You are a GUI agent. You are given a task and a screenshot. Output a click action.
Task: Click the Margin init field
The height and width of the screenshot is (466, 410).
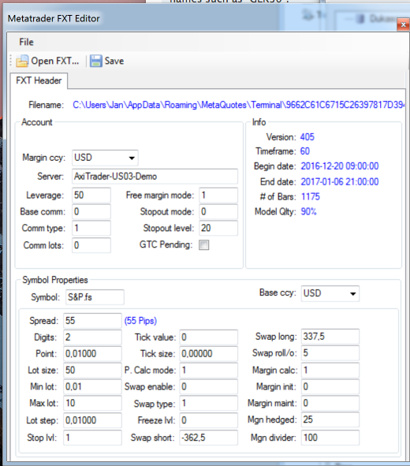click(330, 386)
